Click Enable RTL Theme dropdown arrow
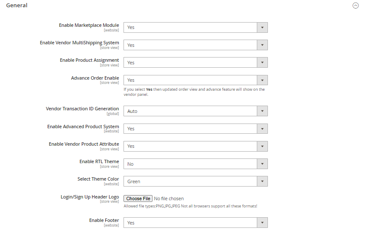Screen dimensions: 365x233 (262, 164)
